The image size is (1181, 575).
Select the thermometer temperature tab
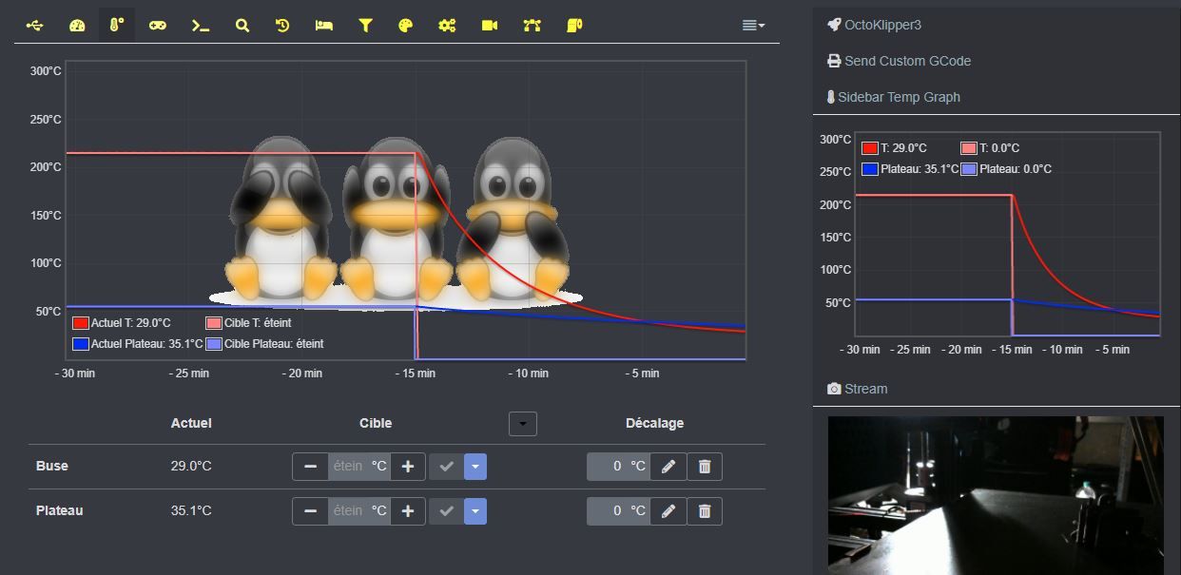pyautogui.click(x=117, y=26)
